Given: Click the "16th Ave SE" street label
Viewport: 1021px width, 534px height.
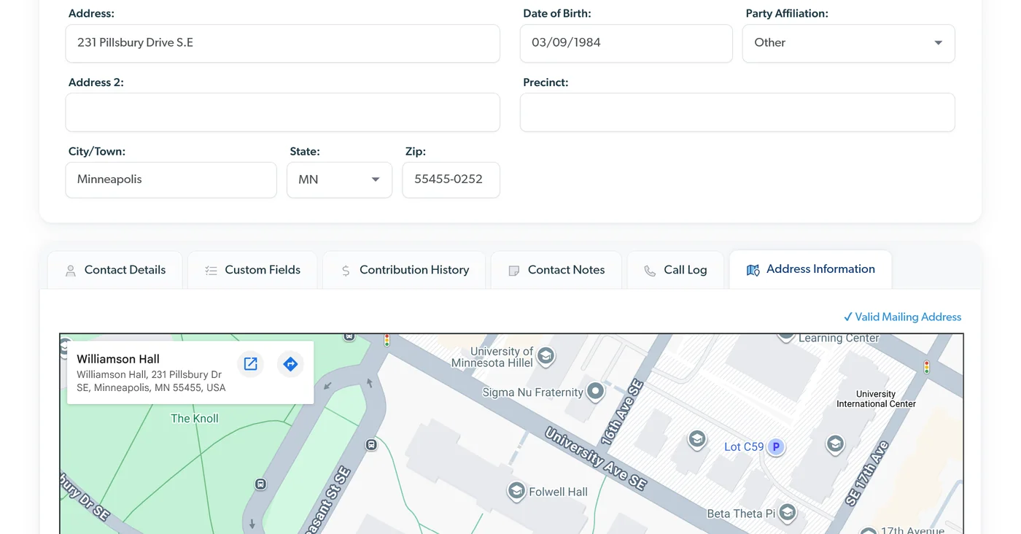Looking at the screenshot, I should click(621, 412).
